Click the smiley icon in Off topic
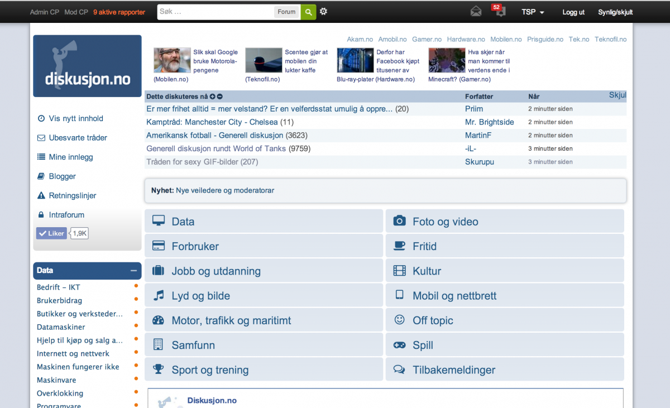This screenshot has height=408, width=670. 399,320
